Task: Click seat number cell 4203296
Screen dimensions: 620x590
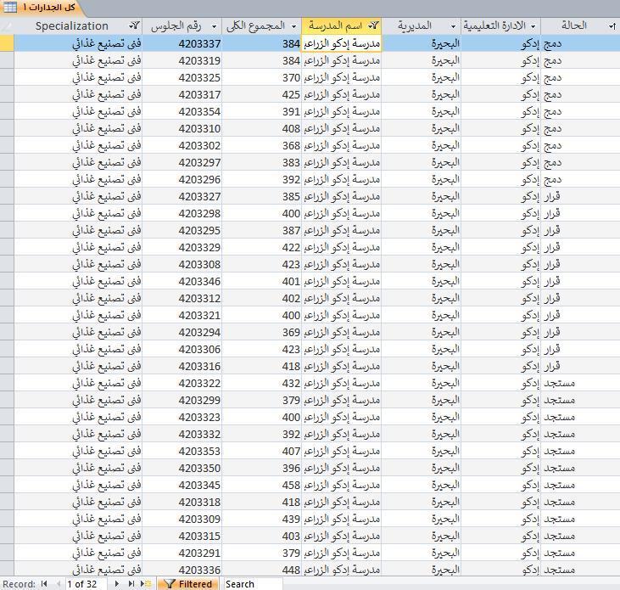Action: pyautogui.click(x=182, y=180)
